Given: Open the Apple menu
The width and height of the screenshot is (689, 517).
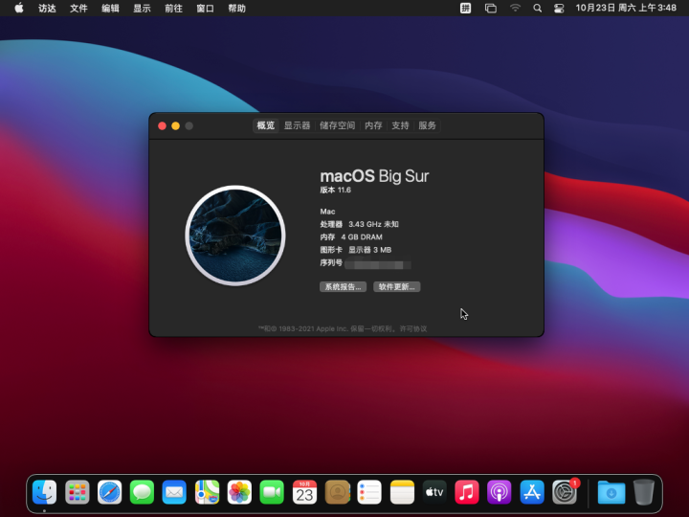Looking at the screenshot, I should point(19,8).
